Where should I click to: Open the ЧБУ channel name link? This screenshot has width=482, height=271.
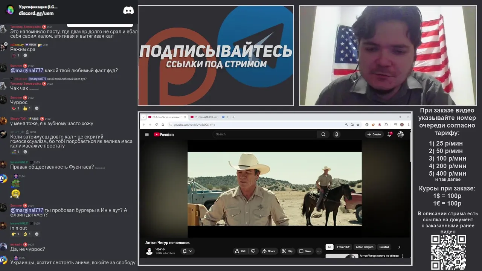click(159, 249)
